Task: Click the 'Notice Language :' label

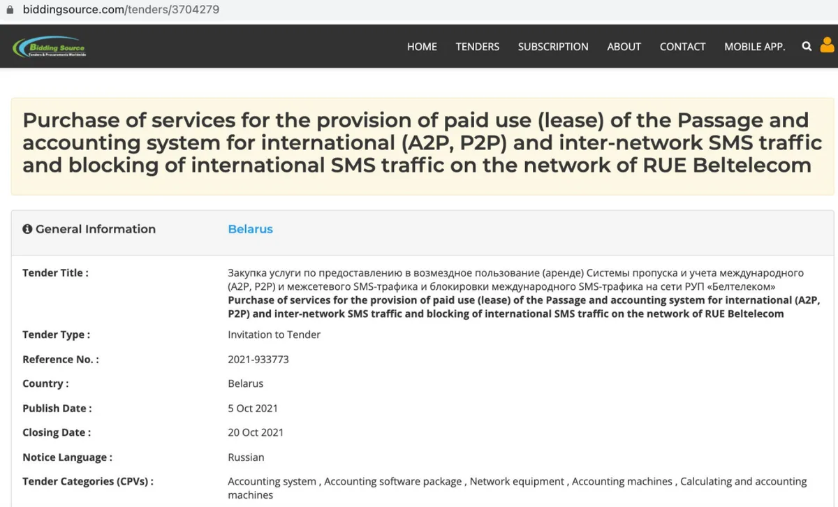Action: tap(67, 457)
